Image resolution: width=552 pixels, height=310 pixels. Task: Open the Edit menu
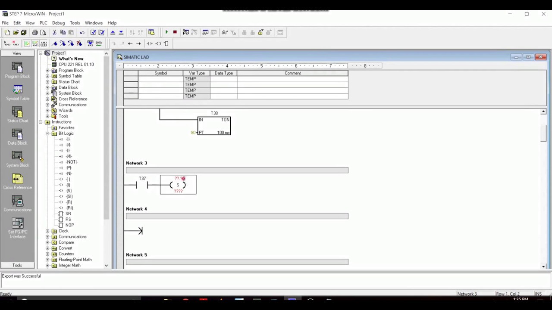[x=17, y=23]
